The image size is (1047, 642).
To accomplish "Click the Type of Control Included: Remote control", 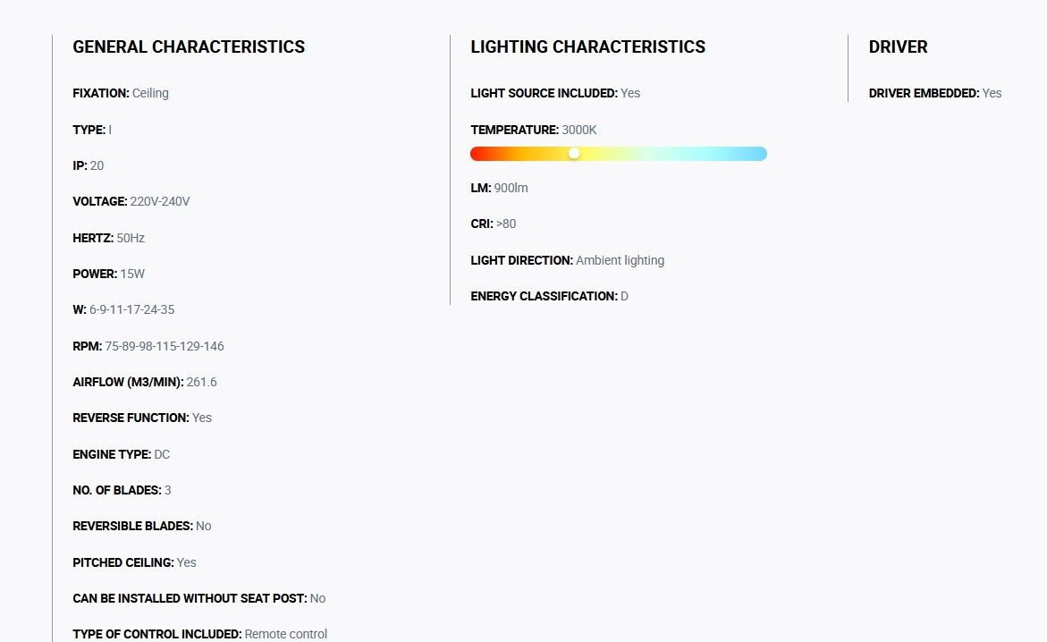I will point(200,634).
